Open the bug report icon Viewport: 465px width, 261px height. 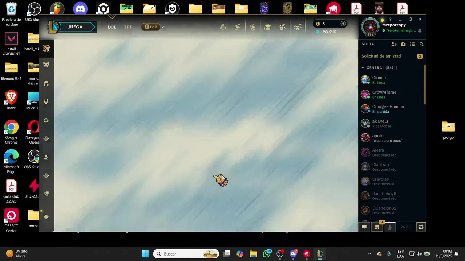pos(421,227)
